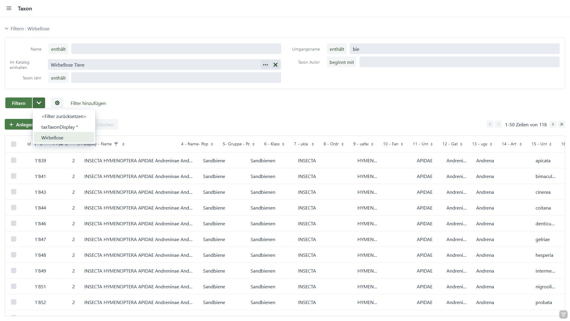Open catalog lookup with three dots button
The height and width of the screenshot is (321, 570).
click(265, 65)
